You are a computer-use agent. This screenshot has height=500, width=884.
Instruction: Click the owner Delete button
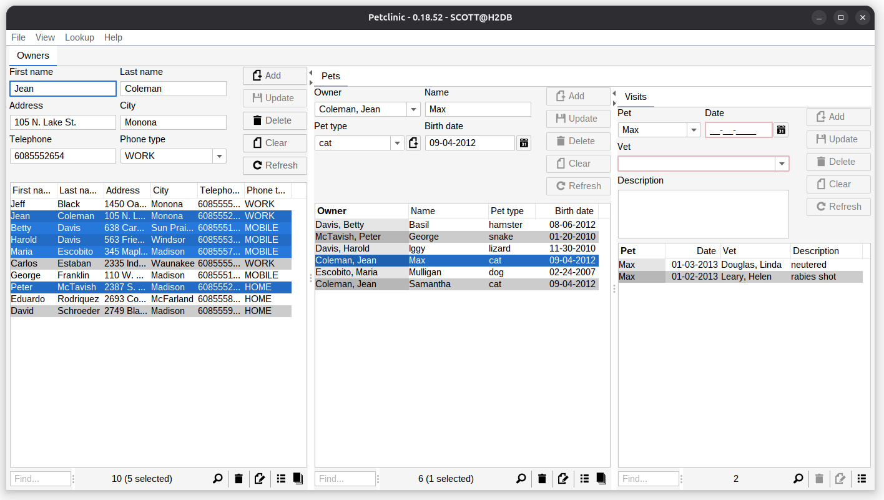point(275,120)
